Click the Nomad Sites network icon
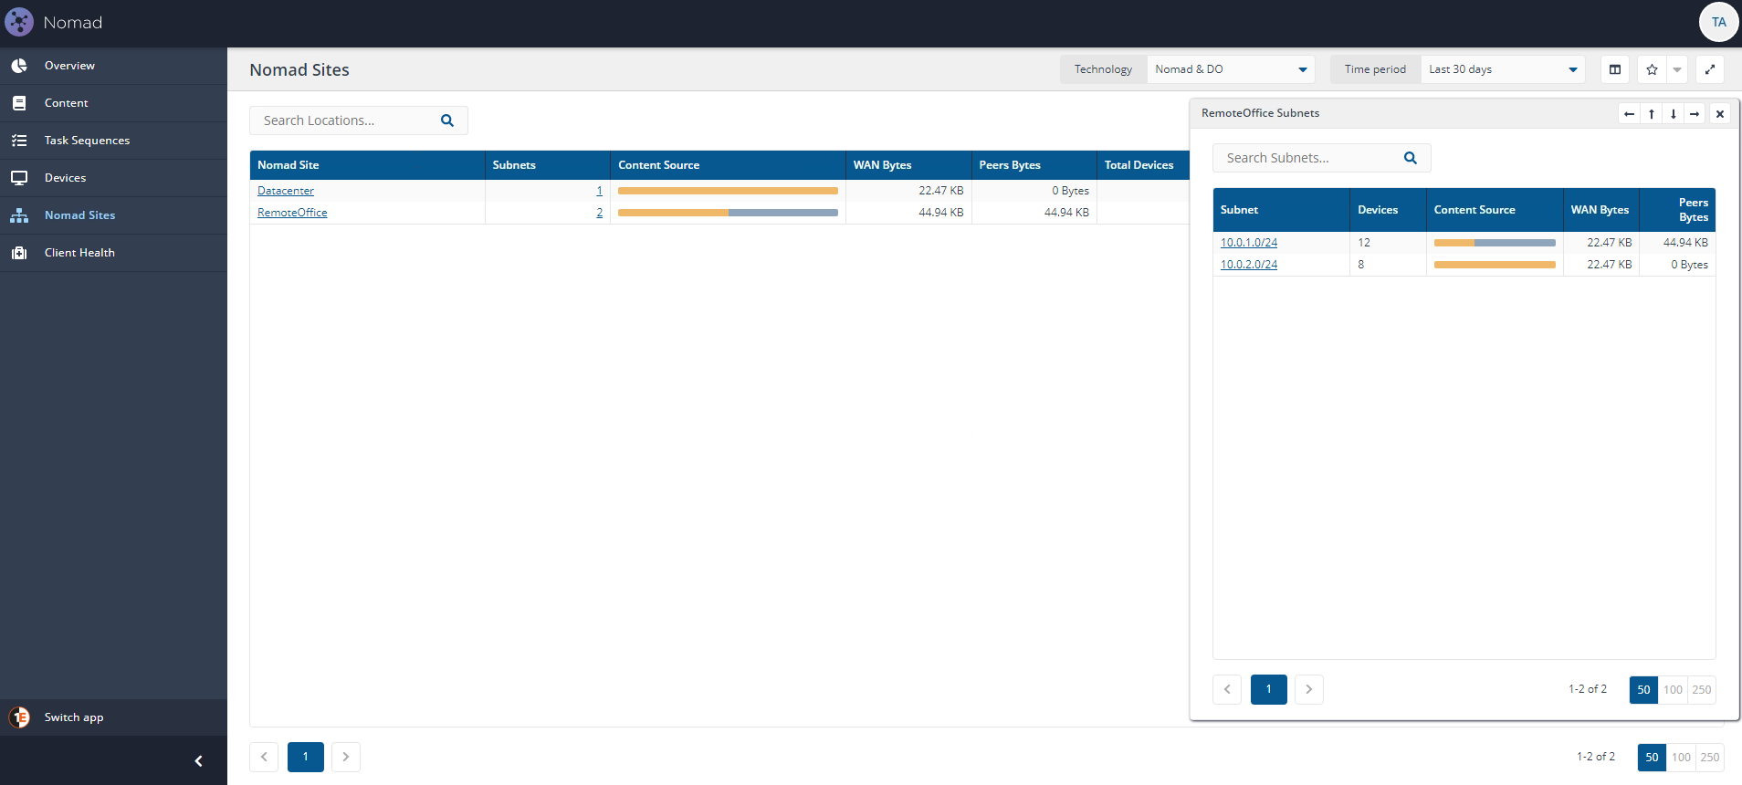Screen dimensions: 1742x785 click(x=19, y=215)
